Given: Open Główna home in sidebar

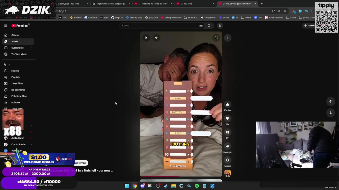Looking at the screenshot, I should tap(18, 35).
